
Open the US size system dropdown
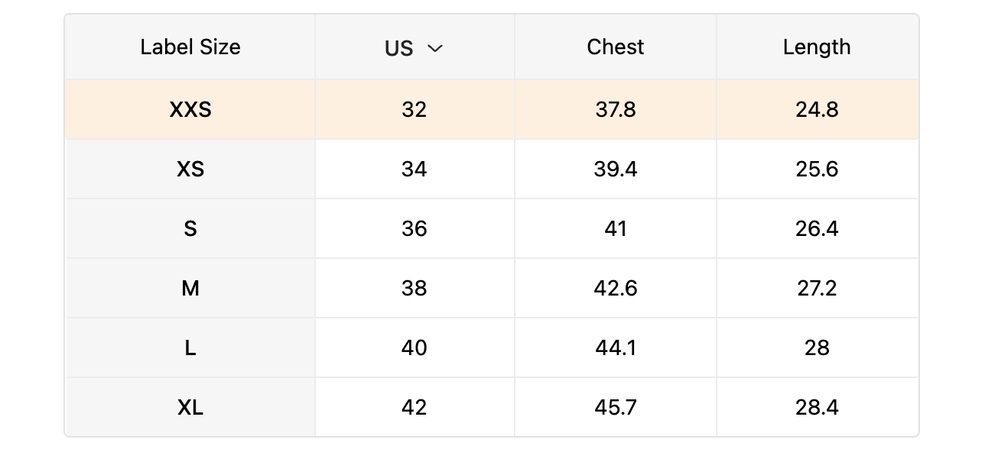tap(414, 48)
